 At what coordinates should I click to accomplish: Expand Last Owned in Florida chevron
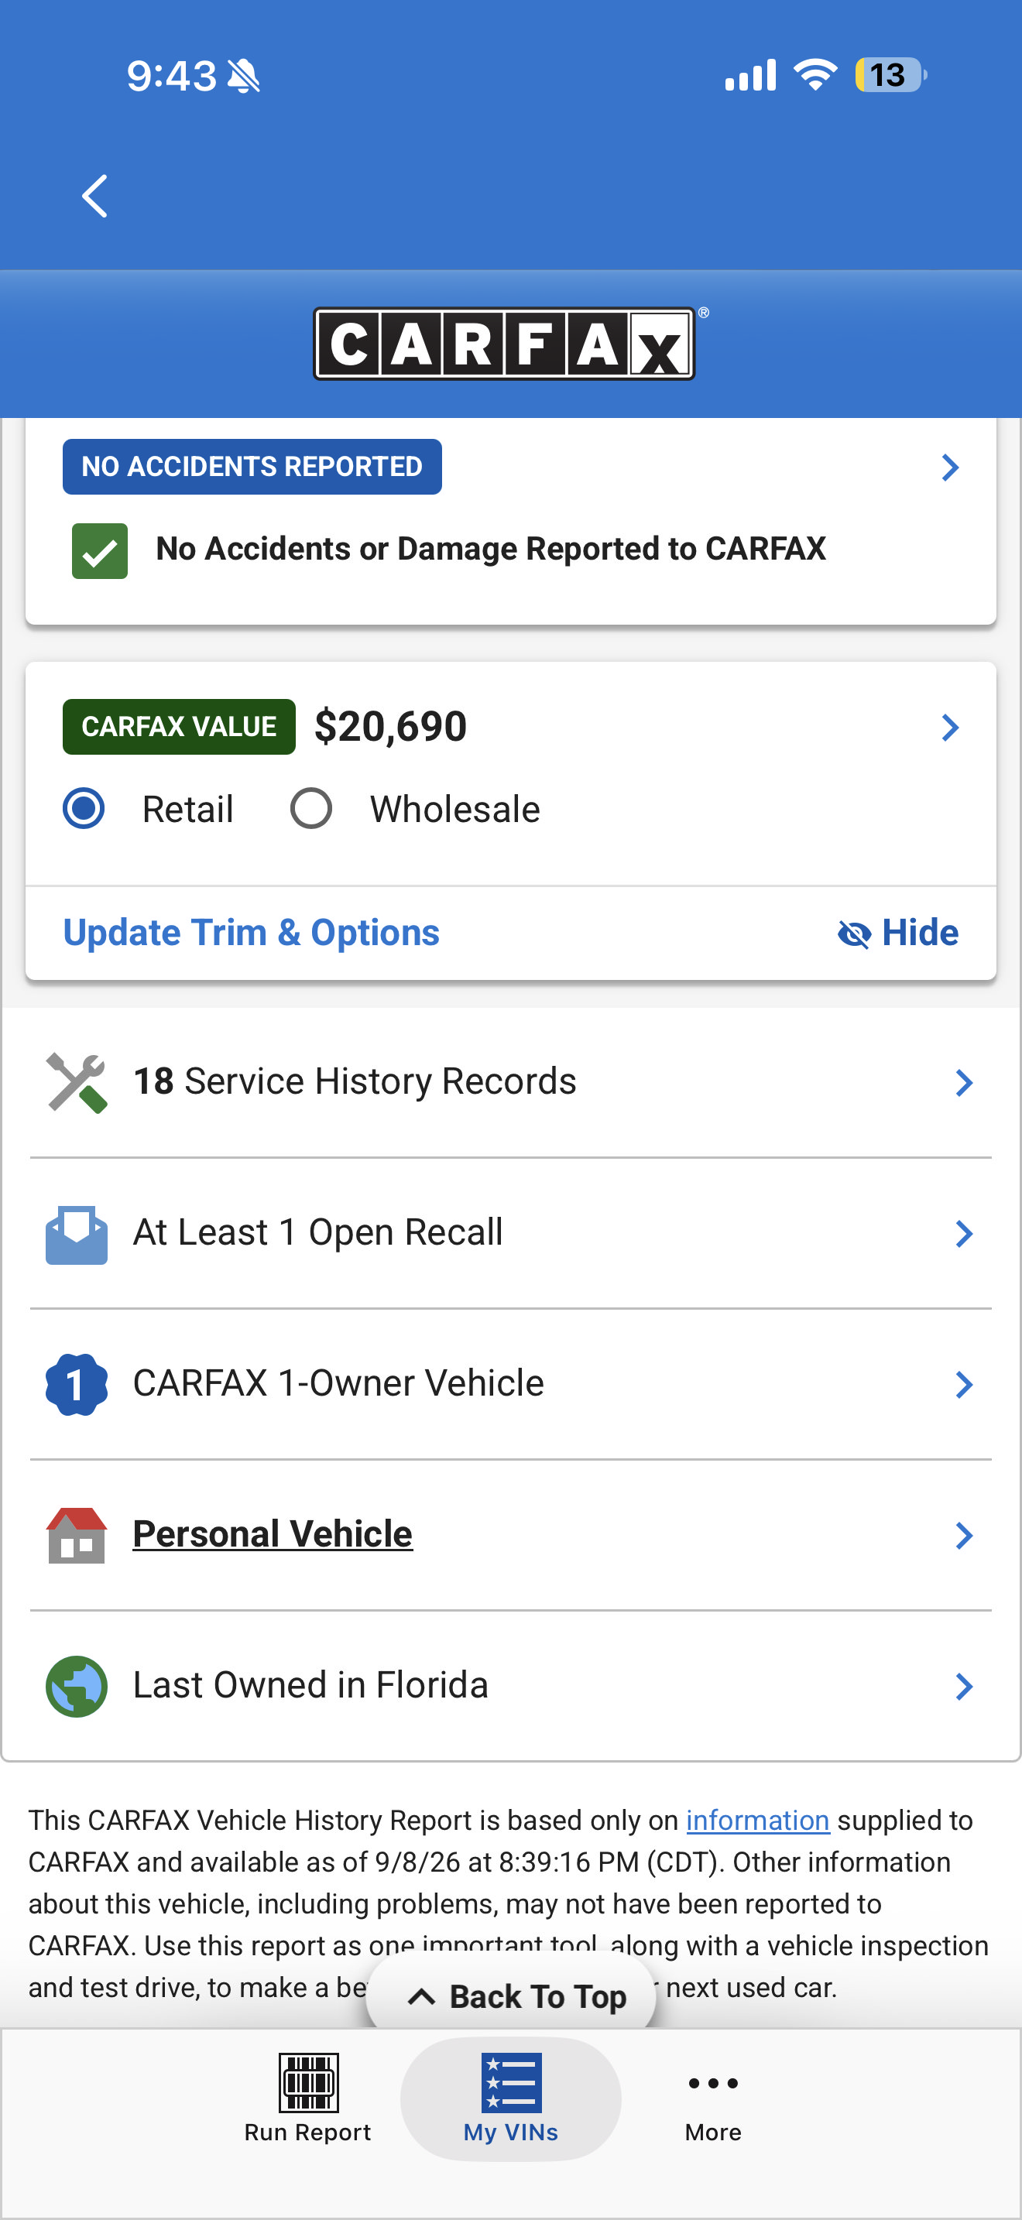point(964,1687)
